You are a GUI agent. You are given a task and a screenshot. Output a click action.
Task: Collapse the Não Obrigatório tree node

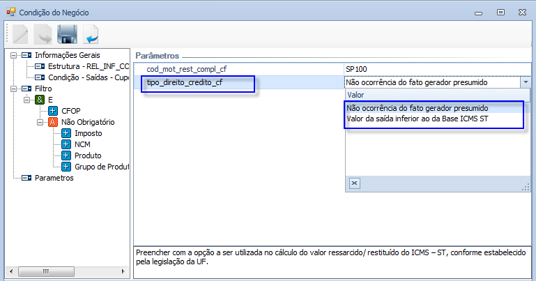[x=40, y=122]
